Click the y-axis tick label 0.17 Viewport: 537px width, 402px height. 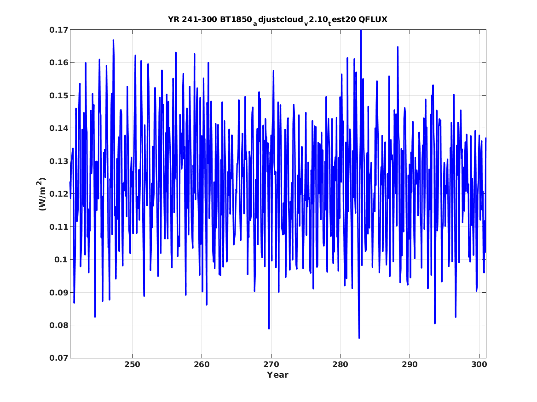(58, 30)
